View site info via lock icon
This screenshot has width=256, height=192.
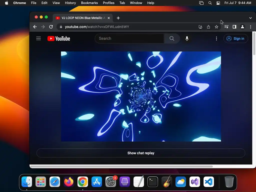(x=61, y=27)
